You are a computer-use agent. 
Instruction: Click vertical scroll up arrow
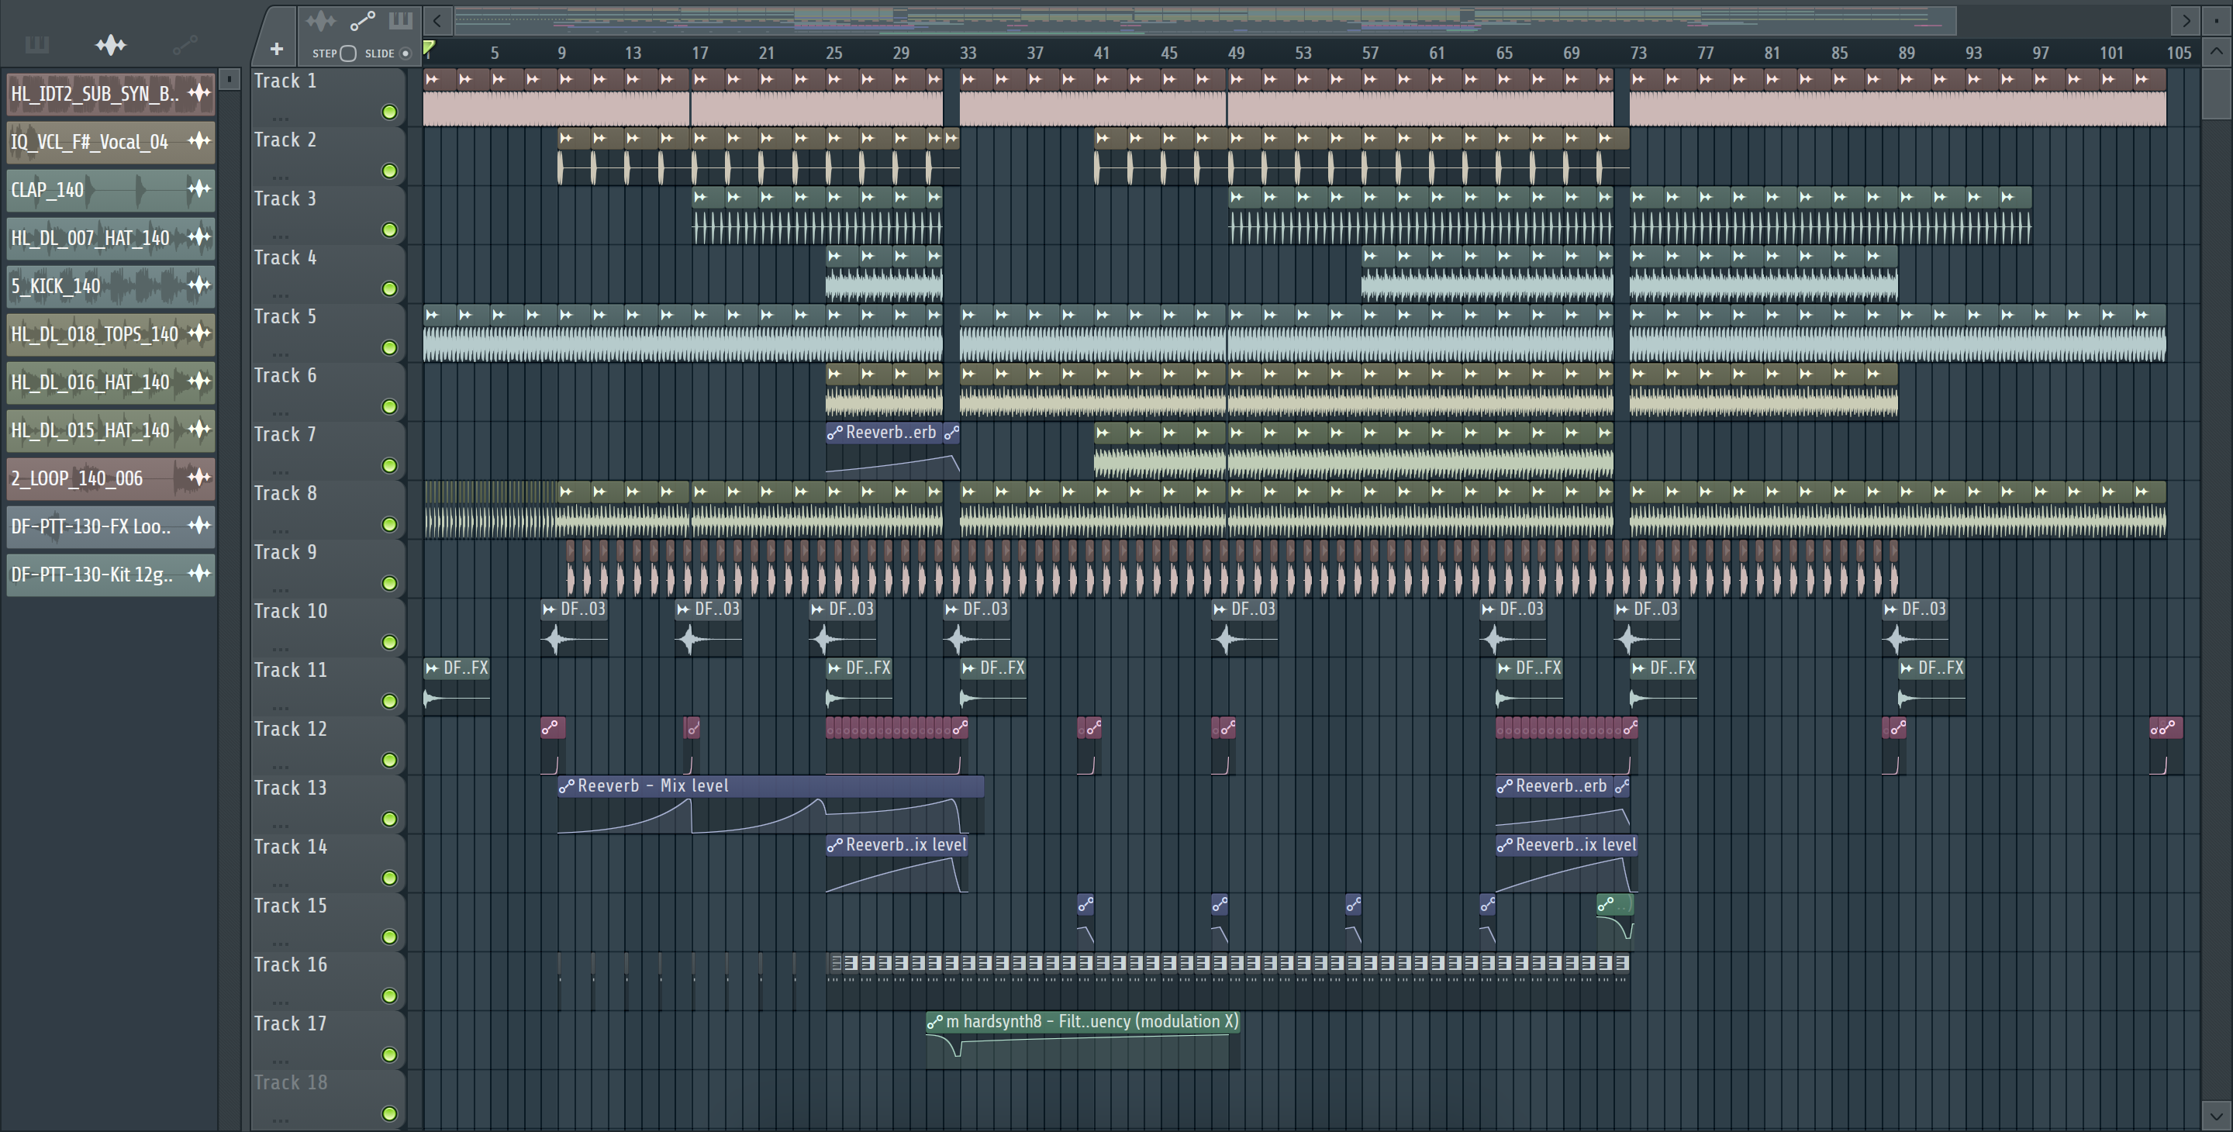(x=2216, y=51)
